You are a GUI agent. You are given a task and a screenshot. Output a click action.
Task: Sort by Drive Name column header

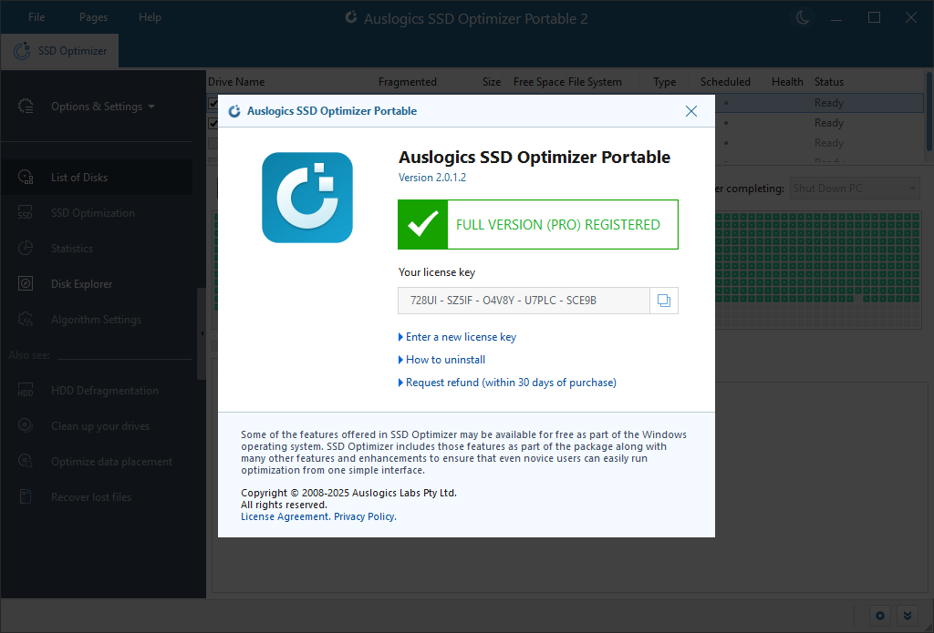click(x=236, y=82)
